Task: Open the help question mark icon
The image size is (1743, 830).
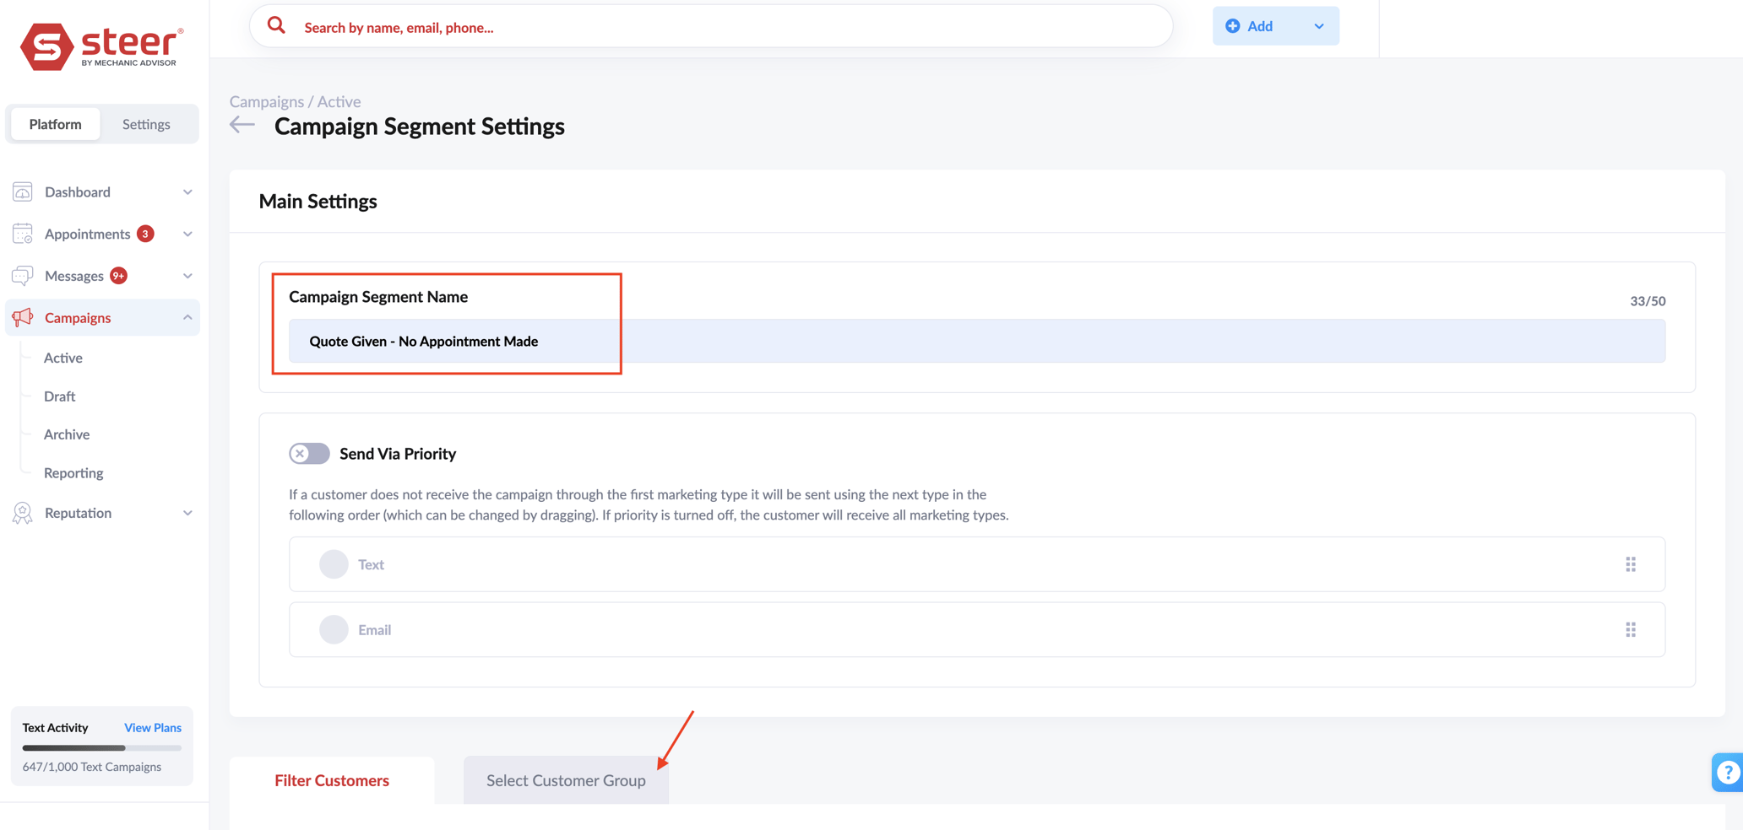Action: 1727,772
